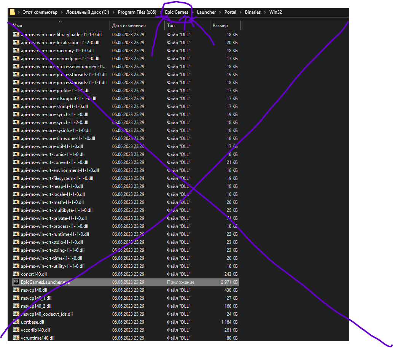393x348 pixels.
Task: Select the msvcp140_codecvt_ids.dll file row
Action: pos(126,314)
